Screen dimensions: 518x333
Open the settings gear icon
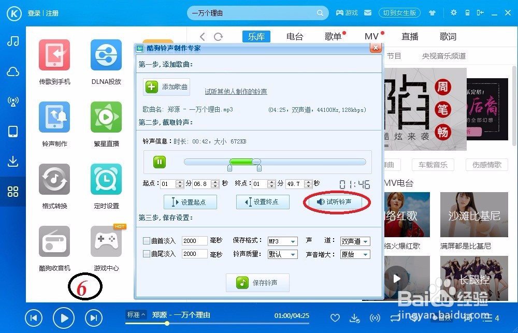[x=454, y=12]
